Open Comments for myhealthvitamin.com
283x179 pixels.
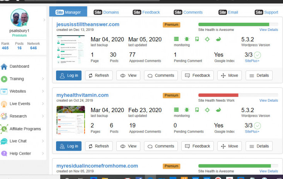click(x=161, y=146)
